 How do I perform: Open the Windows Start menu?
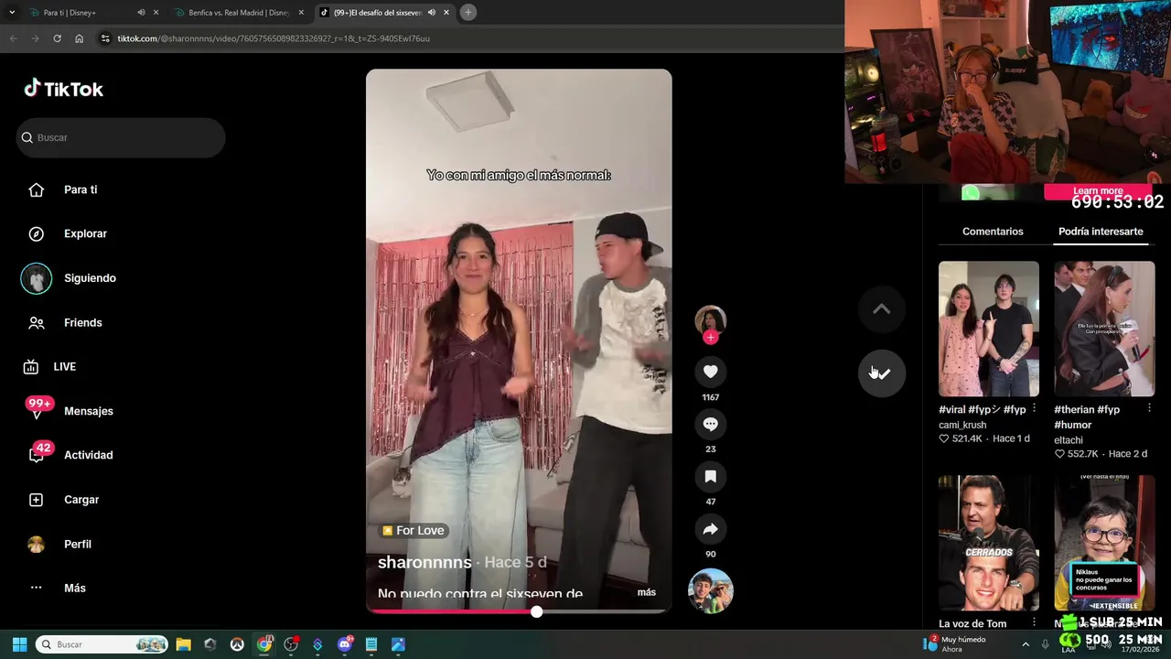(x=19, y=644)
